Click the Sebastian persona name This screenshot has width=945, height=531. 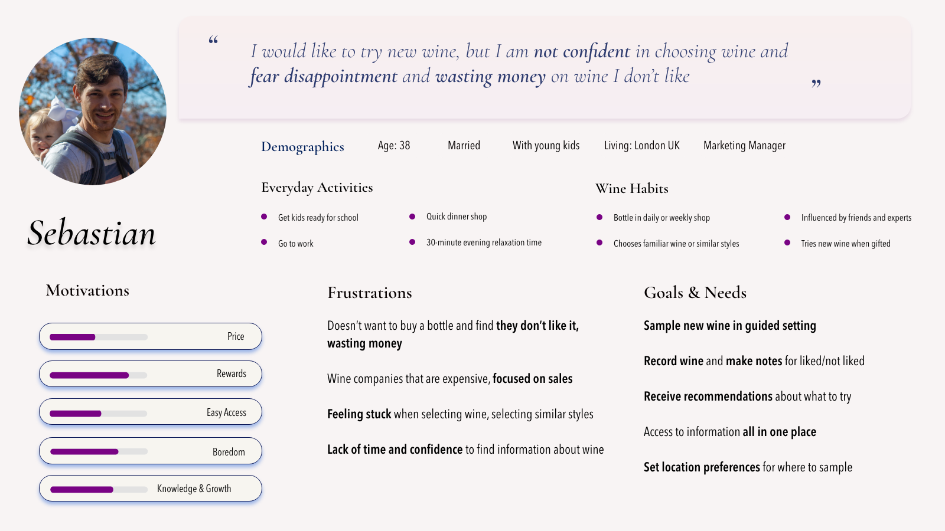92,233
